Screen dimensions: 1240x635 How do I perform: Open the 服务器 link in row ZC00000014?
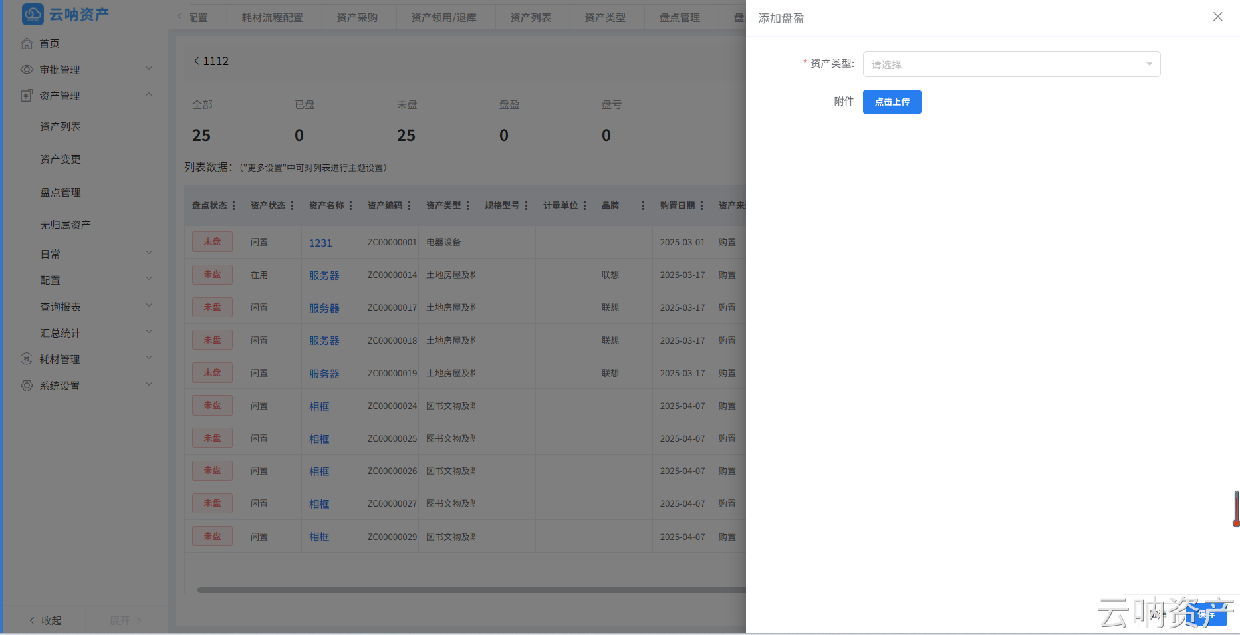tap(324, 275)
